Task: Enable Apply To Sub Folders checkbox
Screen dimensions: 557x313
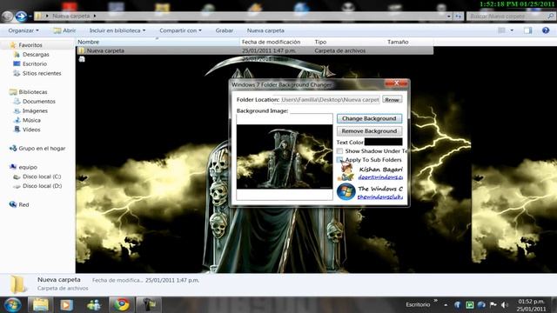Action: 340,160
